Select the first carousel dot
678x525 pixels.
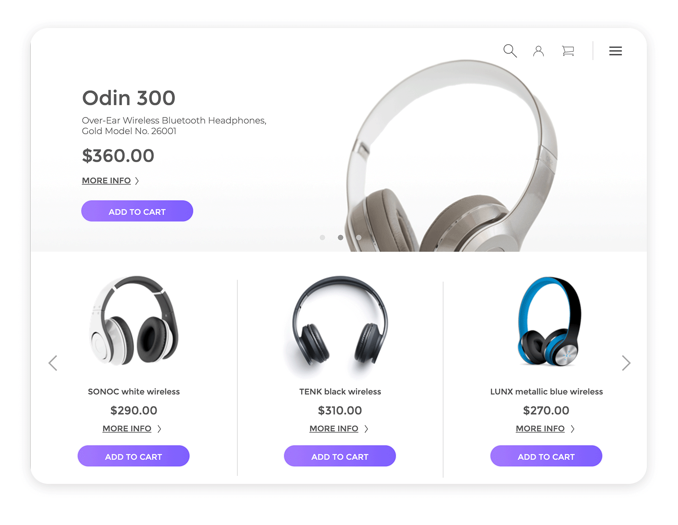pos(322,237)
